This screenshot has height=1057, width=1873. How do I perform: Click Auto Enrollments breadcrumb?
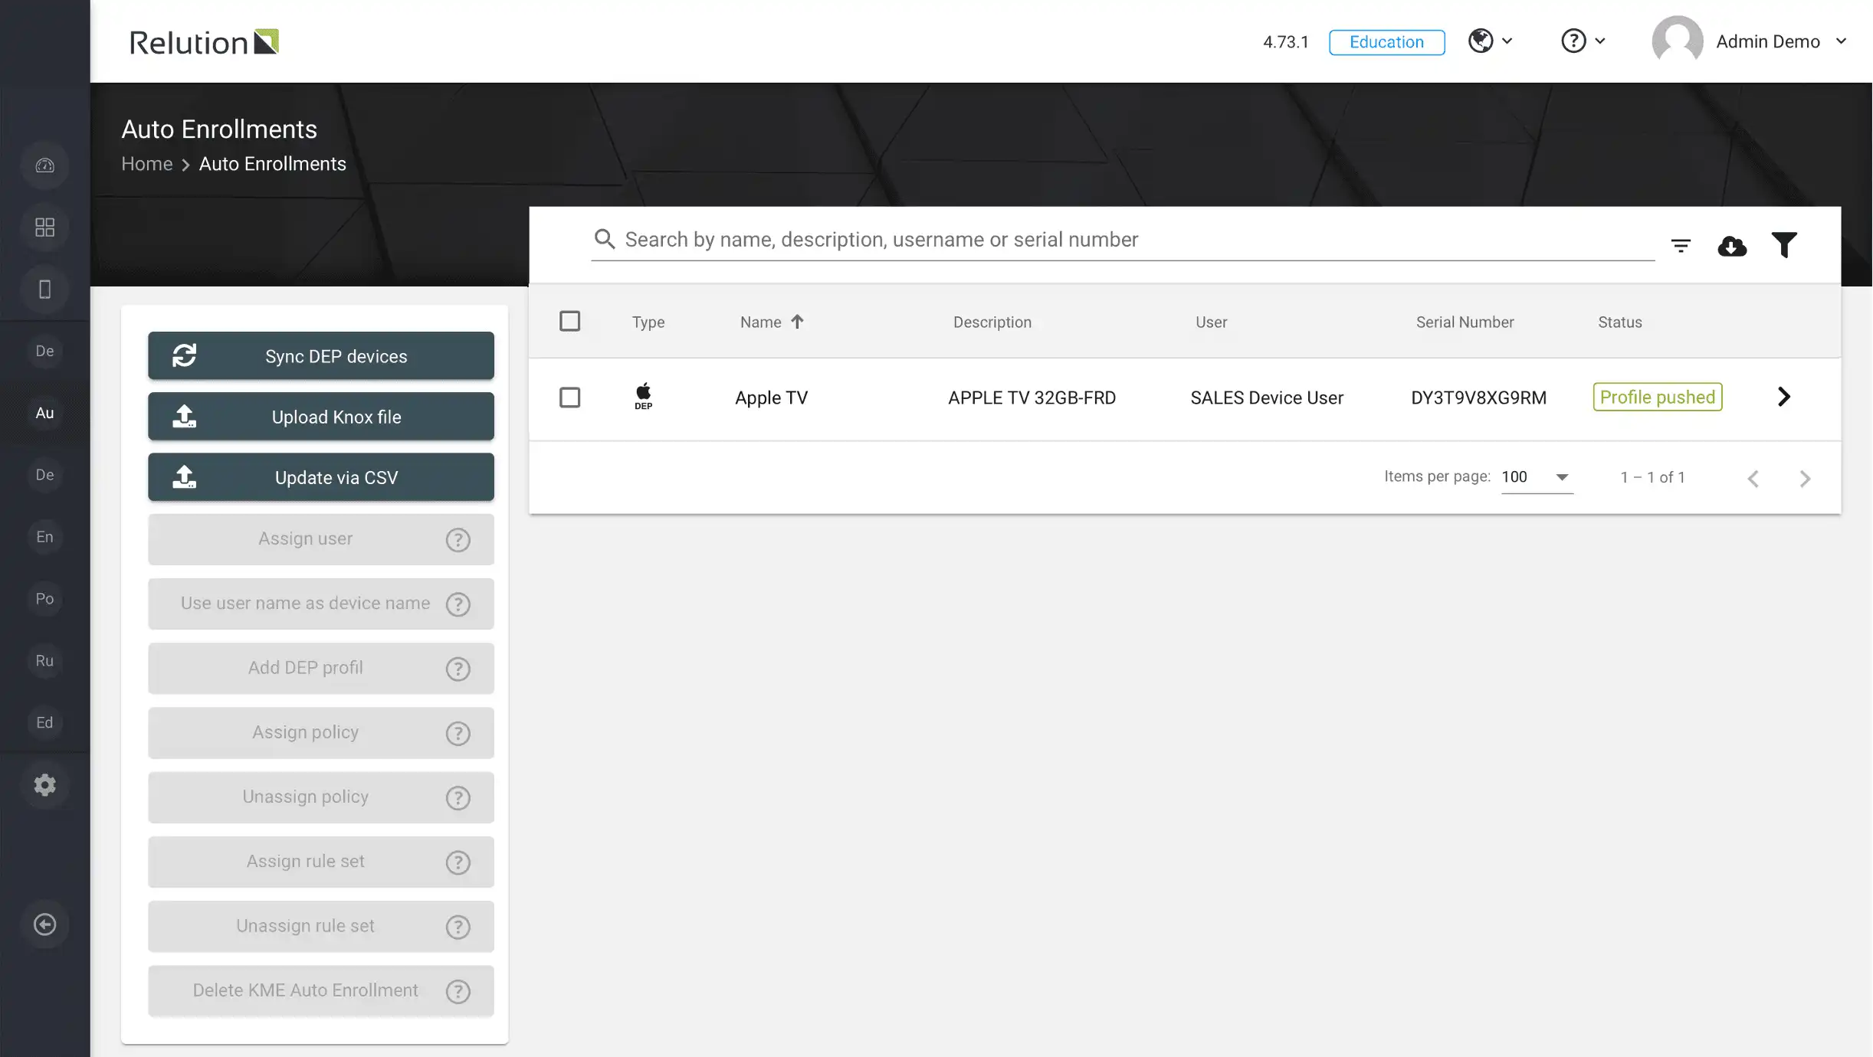click(x=273, y=164)
